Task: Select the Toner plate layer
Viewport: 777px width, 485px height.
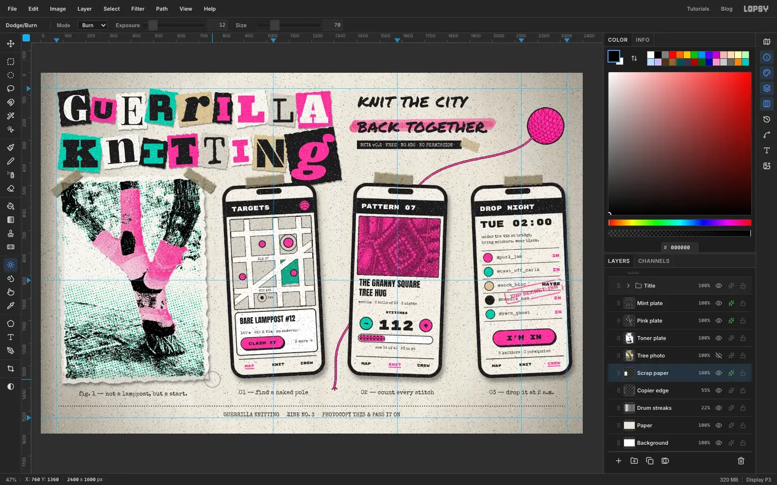Action: pos(680,338)
